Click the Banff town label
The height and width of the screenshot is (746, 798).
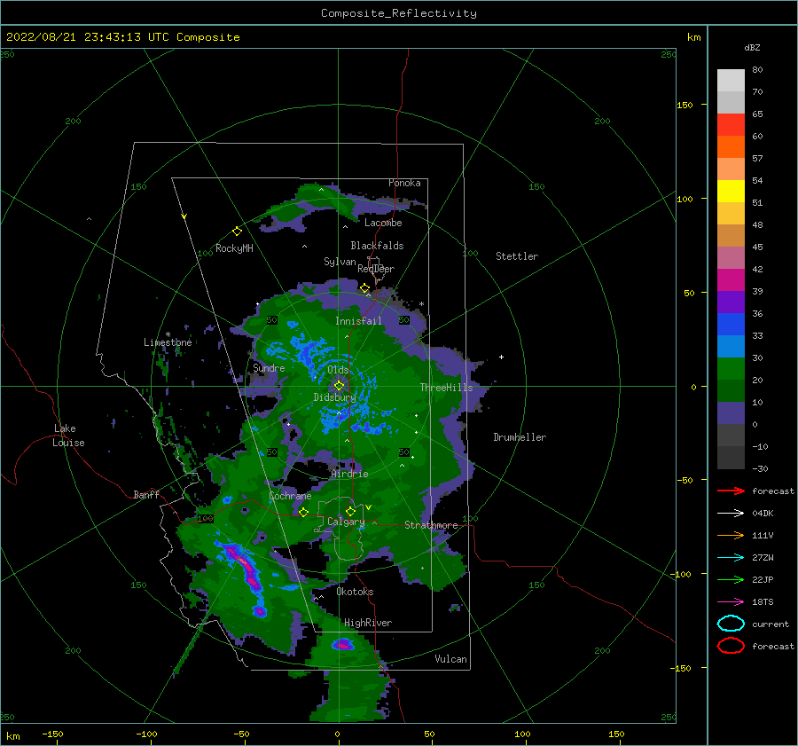click(146, 494)
